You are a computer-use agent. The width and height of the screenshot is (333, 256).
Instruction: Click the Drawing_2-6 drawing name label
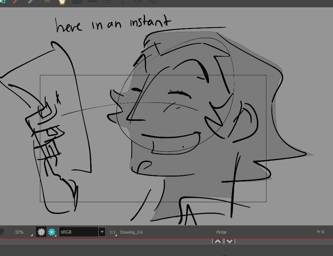(131, 232)
